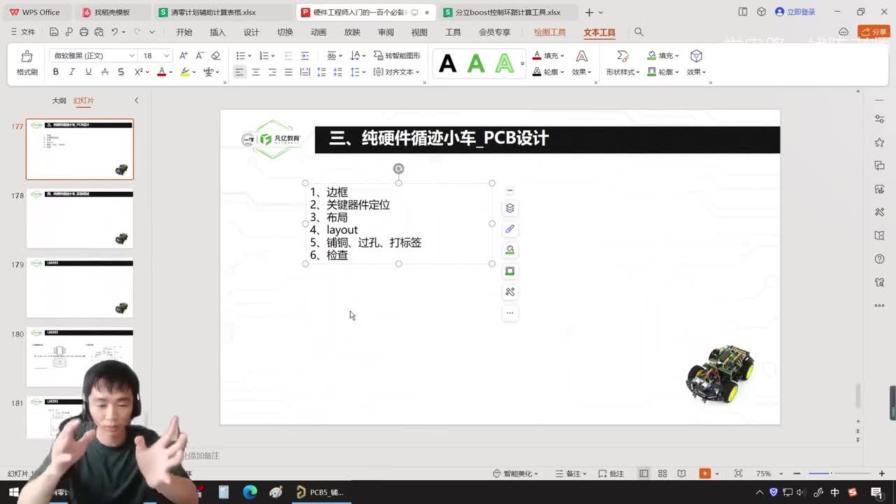The width and height of the screenshot is (896, 504).
Task: Open the shape Effects cube icon
Action: click(x=696, y=55)
